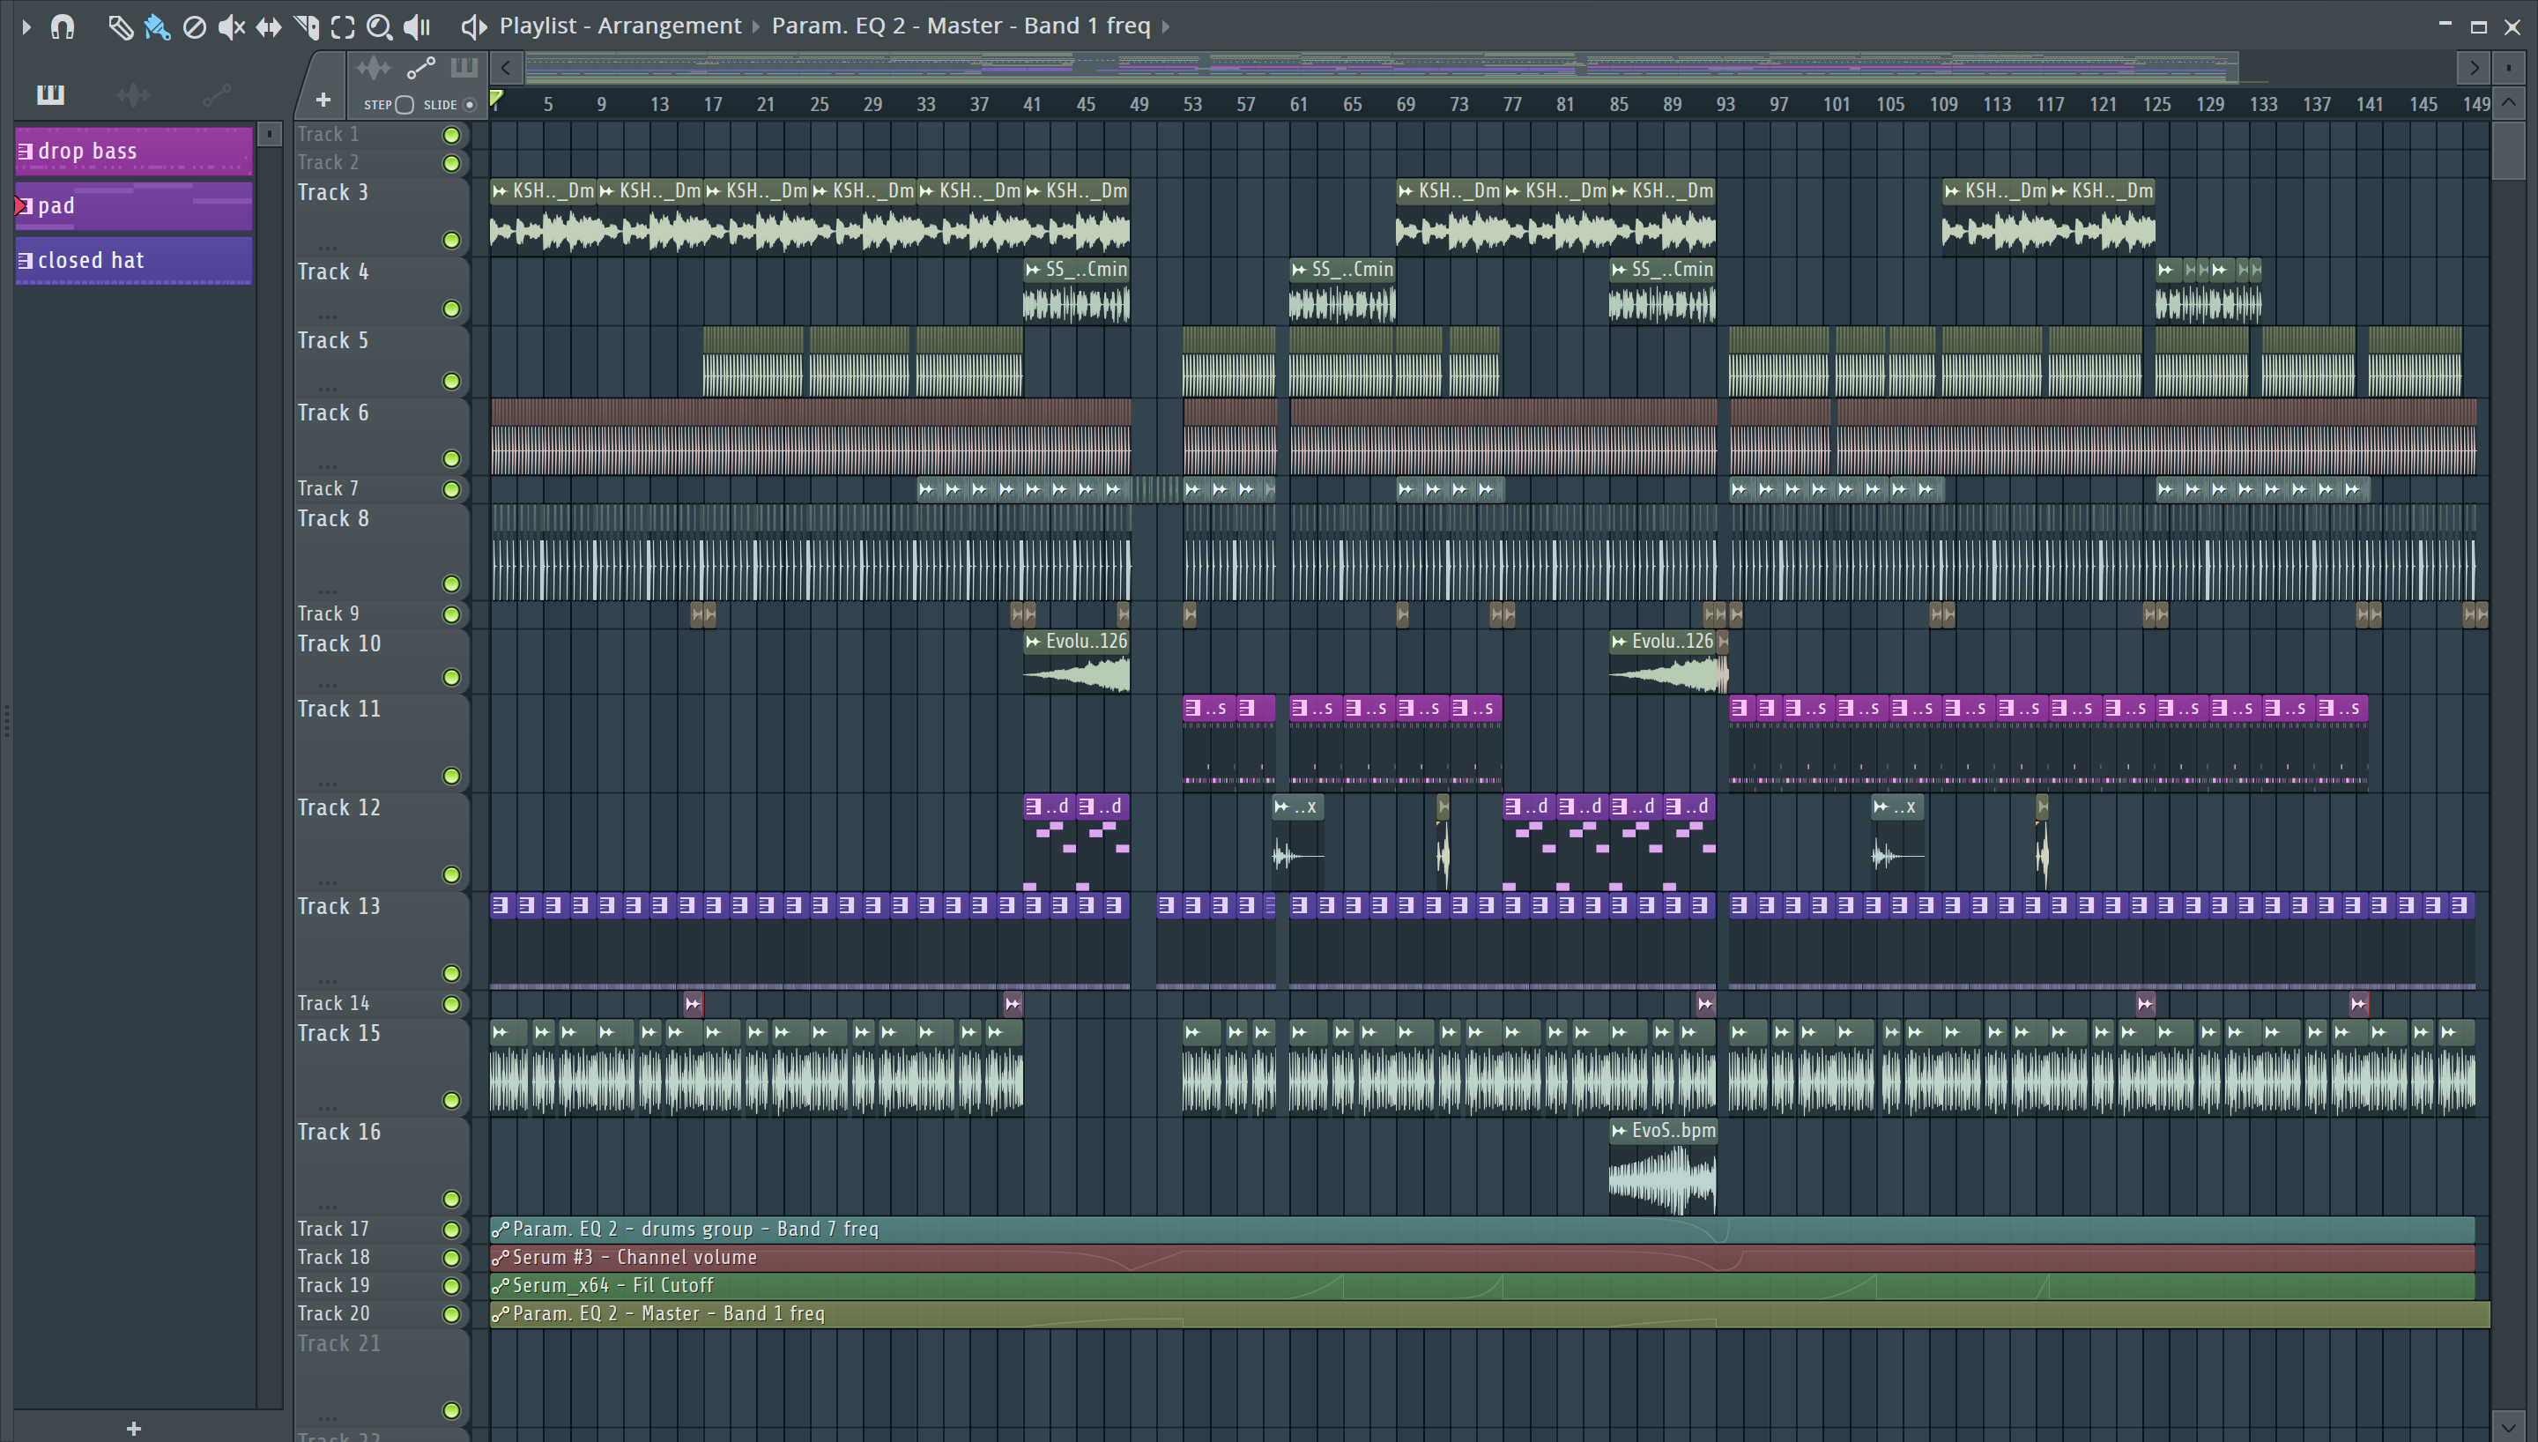The height and width of the screenshot is (1442, 2538).
Task: Select the Slice tool
Action: [x=306, y=26]
